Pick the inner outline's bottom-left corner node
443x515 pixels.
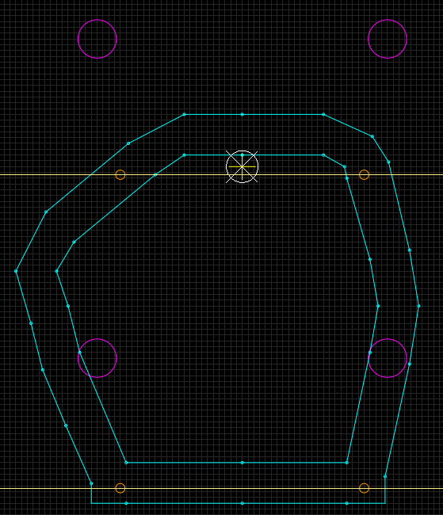coord(126,463)
